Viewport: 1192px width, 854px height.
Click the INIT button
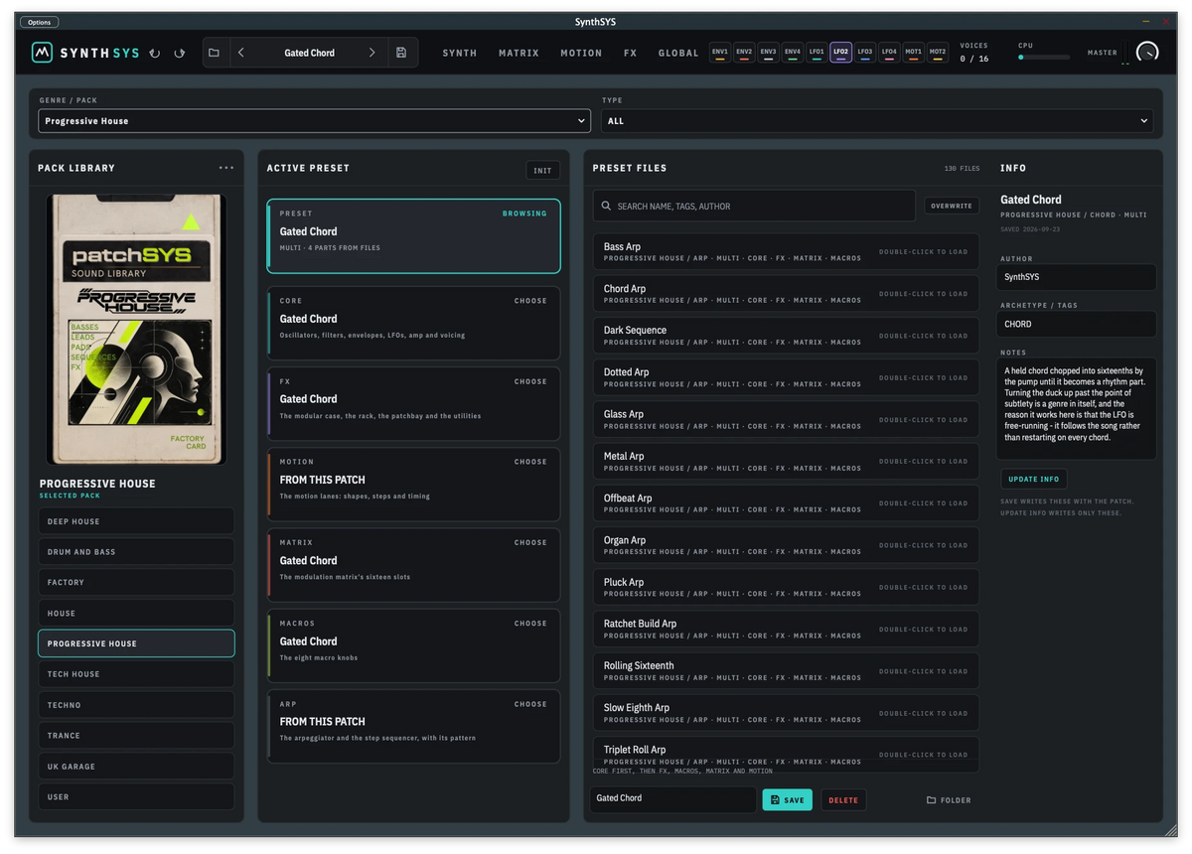(x=542, y=171)
